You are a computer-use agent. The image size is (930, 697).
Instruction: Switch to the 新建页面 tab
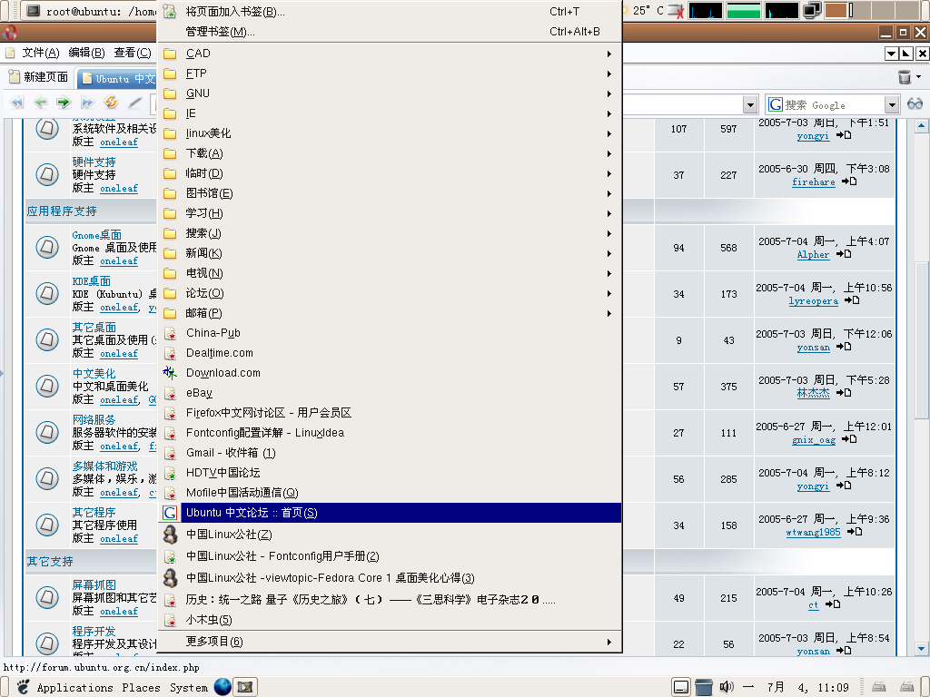click(x=38, y=77)
